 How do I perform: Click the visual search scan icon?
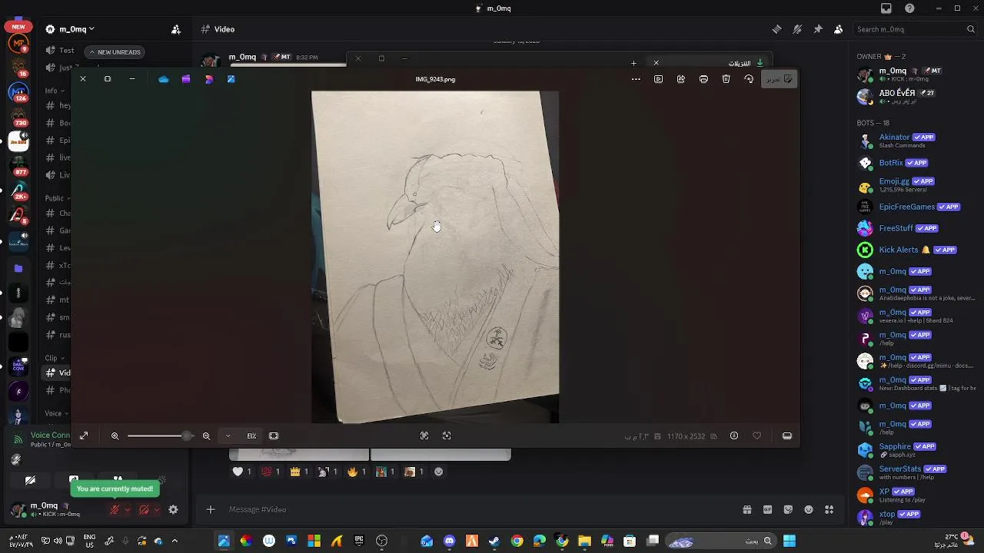[x=424, y=435]
